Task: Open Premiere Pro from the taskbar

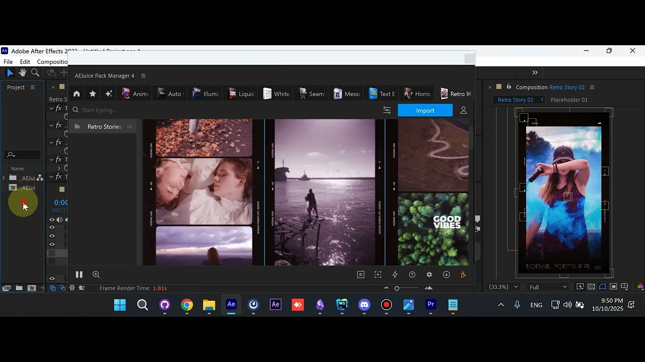Action: point(431,305)
